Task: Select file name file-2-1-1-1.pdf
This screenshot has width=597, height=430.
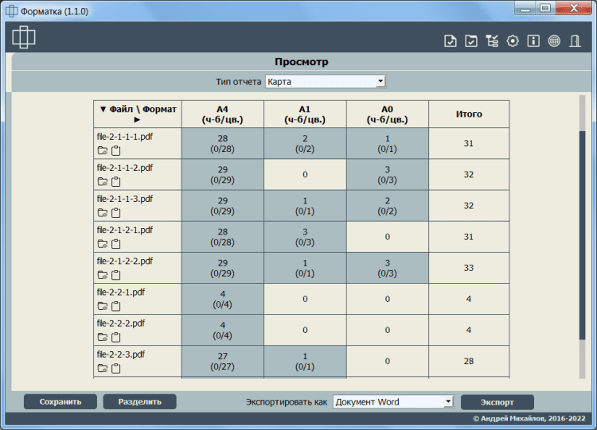Action: click(124, 137)
